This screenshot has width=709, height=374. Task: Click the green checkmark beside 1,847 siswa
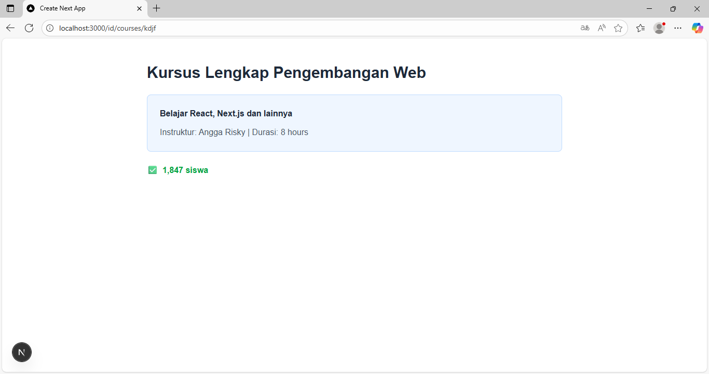click(153, 170)
